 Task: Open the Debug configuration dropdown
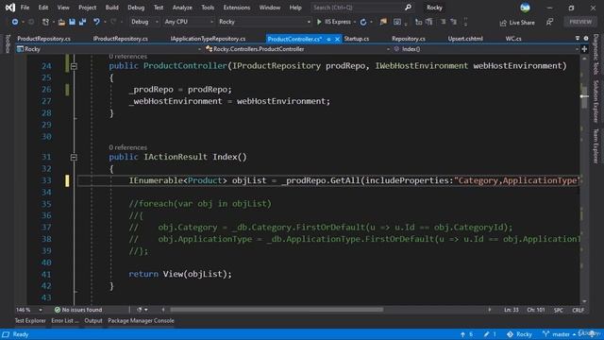coord(143,22)
